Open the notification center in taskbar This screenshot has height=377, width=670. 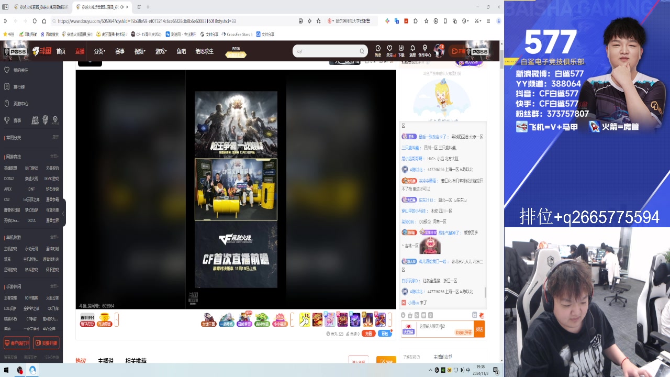(x=496, y=370)
